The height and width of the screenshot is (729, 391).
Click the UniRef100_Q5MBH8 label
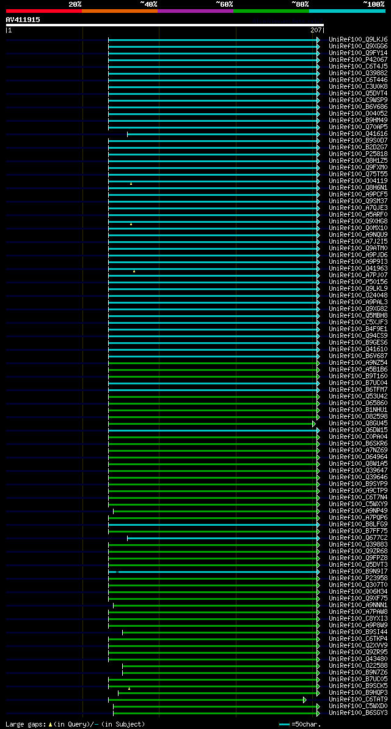pos(358,316)
